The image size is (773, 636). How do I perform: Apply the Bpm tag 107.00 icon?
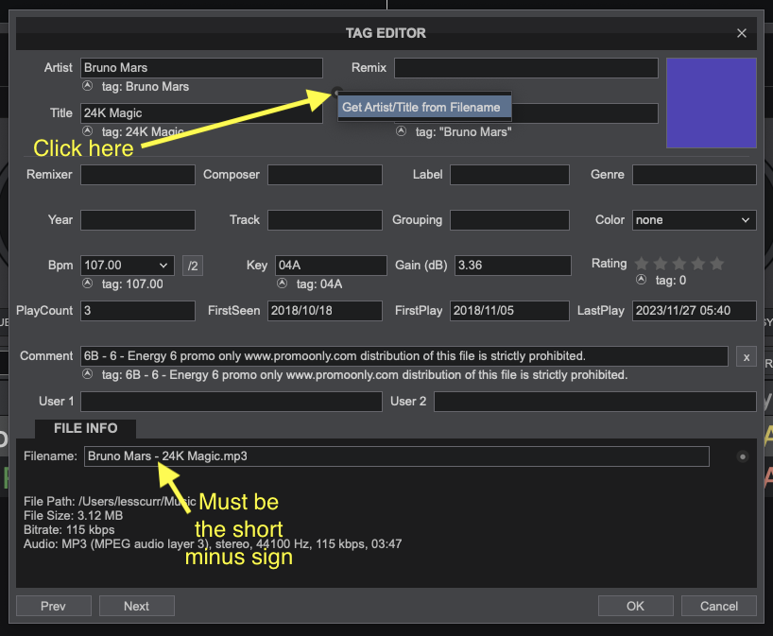(x=87, y=284)
